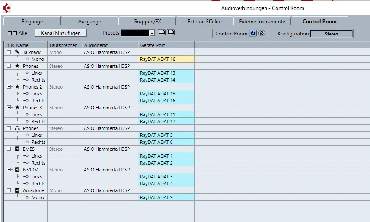Click the delete preset icon

[171, 32]
